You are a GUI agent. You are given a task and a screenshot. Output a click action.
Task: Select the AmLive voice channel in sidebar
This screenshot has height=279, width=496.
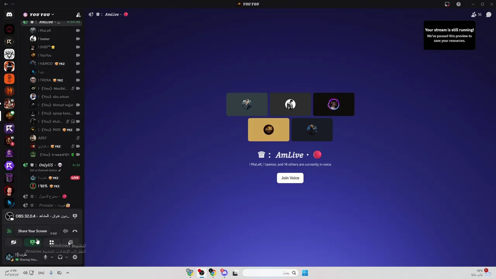click(x=51, y=22)
